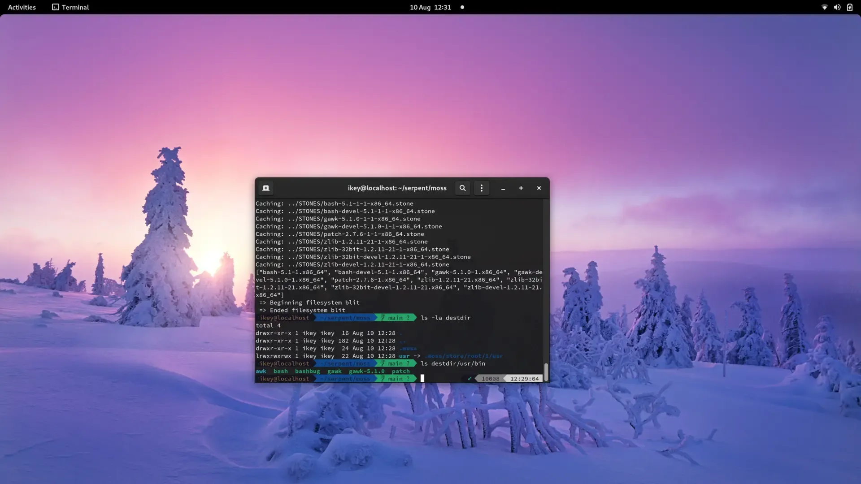Click the notification indicator dot

coord(462,7)
